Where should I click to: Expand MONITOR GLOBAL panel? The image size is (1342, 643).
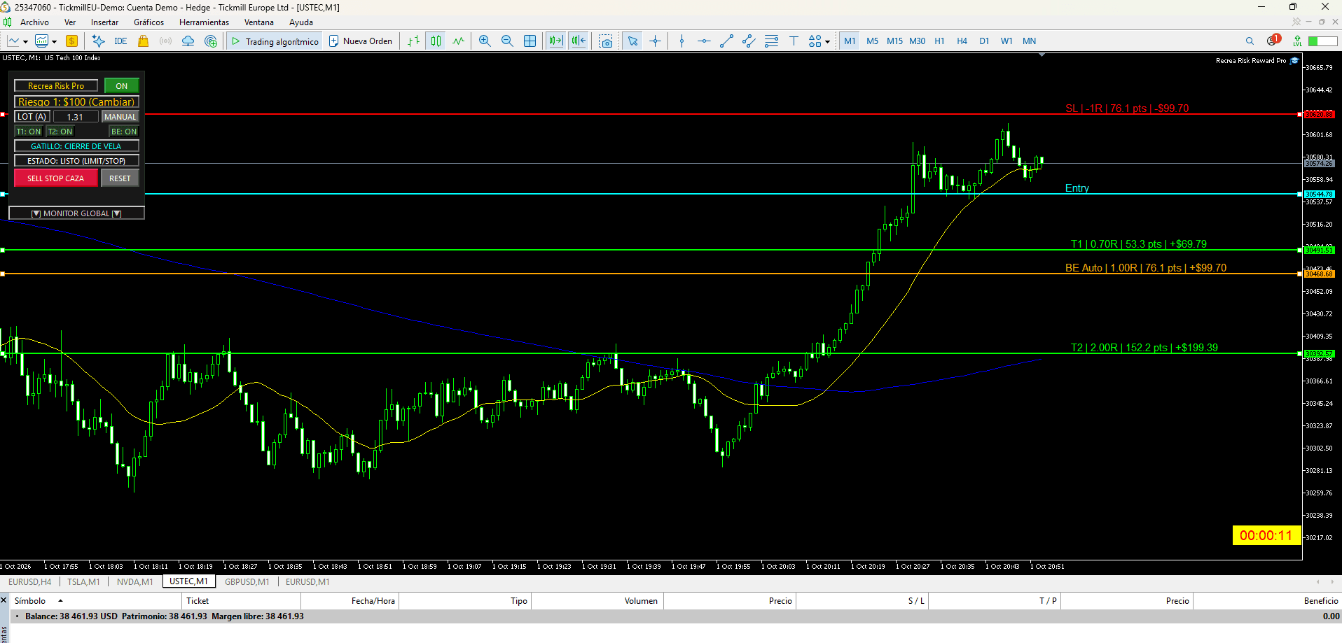[76, 213]
